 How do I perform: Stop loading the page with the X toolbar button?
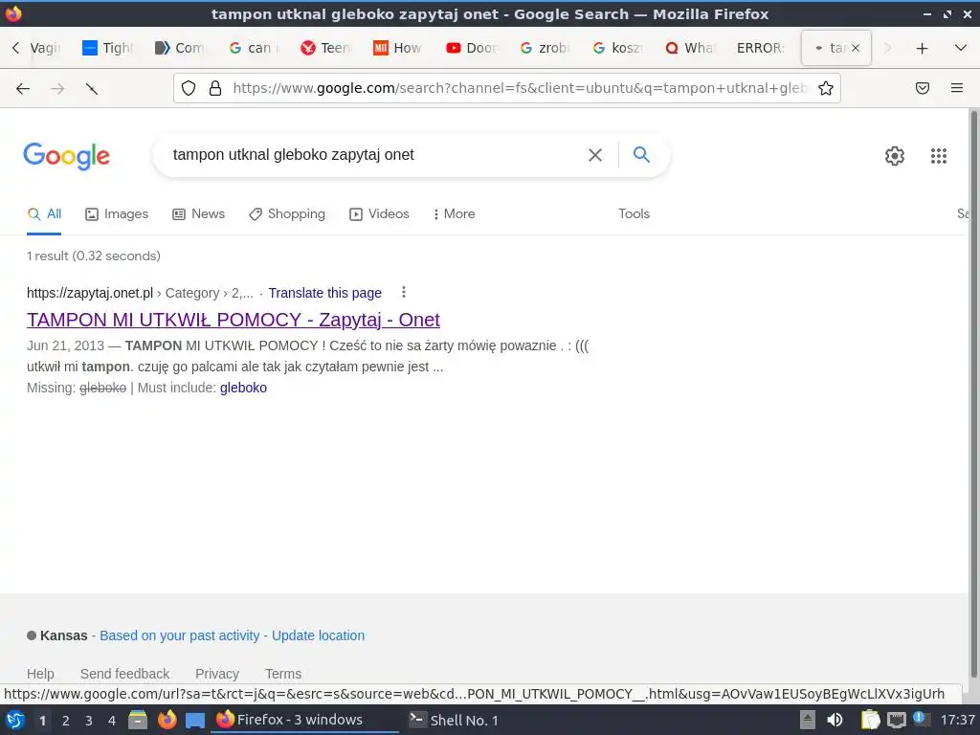click(92, 89)
